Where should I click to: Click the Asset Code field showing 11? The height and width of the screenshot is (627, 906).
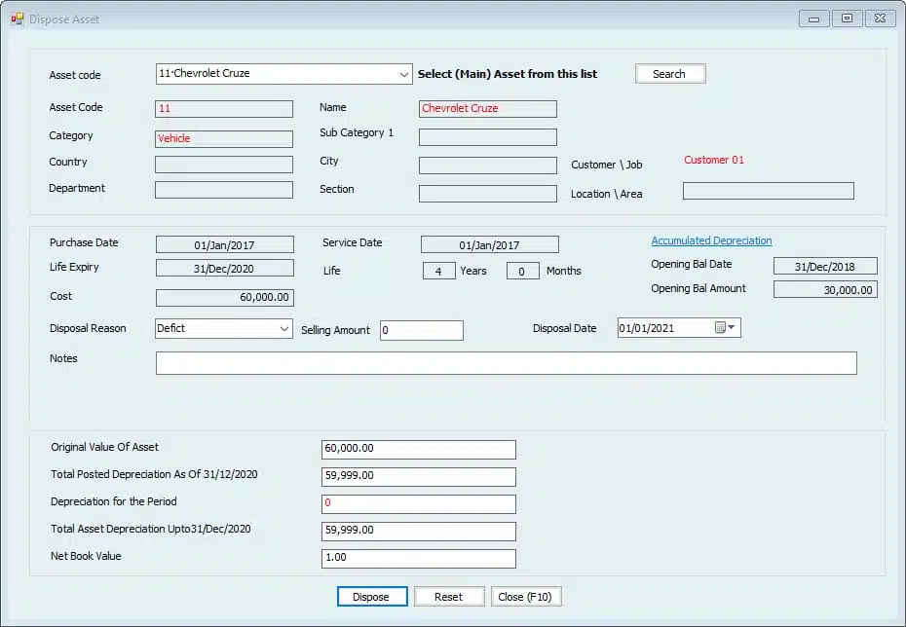tap(224, 108)
